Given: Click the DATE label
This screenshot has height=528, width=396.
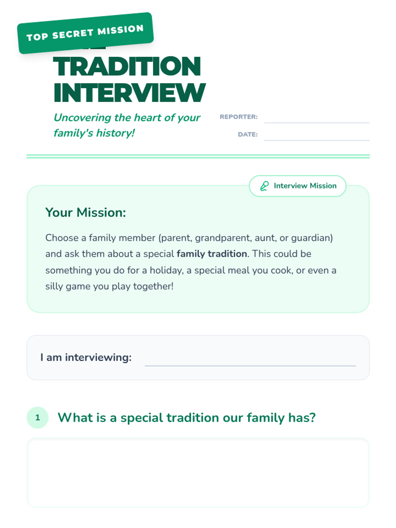Looking at the screenshot, I should (247, 135).
